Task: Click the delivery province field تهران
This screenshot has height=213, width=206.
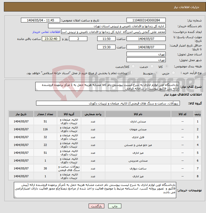Action: tap(146, 54)
